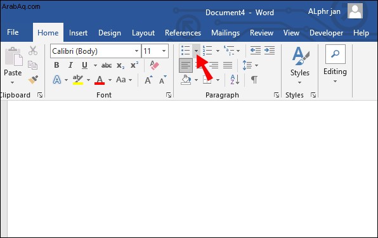Open Paragraph settings dialog launcher
Screen dimensions: 378x238
pyautogui.click(x=277, y=96)
